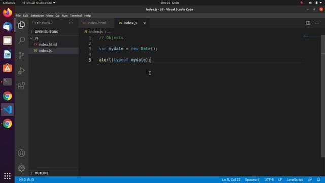Screen dimensions: 325x183
Task: Open Files manager from the dock
Action: point(7,41)
